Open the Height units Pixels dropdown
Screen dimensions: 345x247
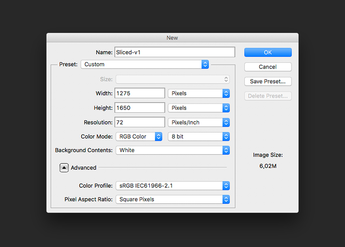tap(199, 108)
